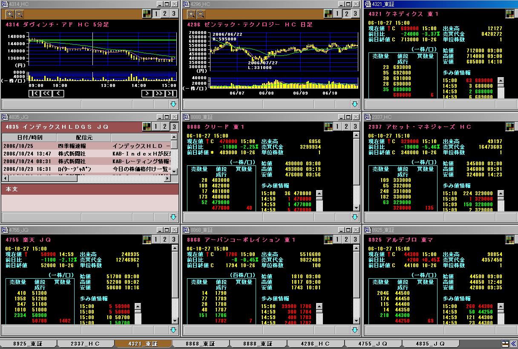Open the order board icon in 8925 アルデプロ window
The width and height of the screenshot is (518, 349).
click(x=509, y=239)
